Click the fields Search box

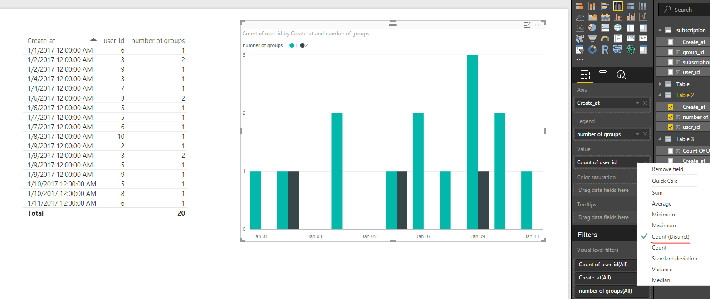[x=684, y=10]
